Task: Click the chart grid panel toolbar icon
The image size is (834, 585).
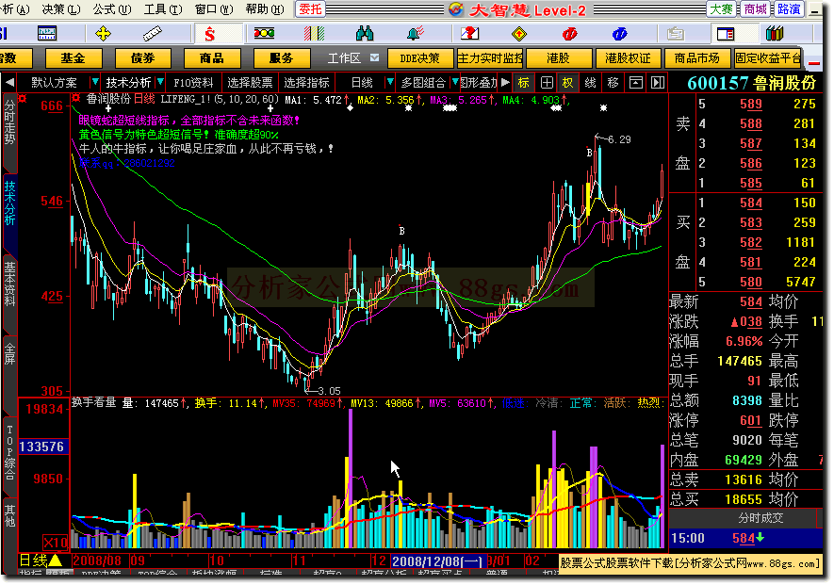Action: click(47, 34)
